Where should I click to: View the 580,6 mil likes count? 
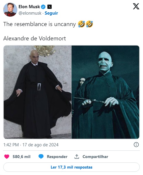coord(21,157)
